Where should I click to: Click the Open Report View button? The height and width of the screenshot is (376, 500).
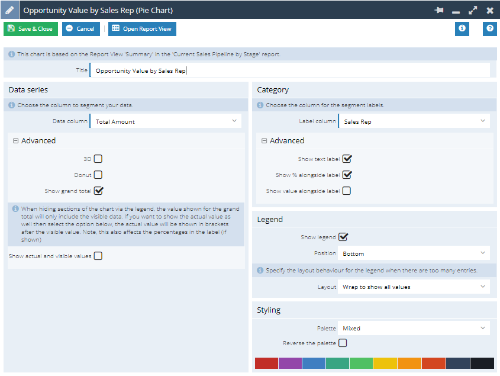pyautogui.click(x=142, y=29)
